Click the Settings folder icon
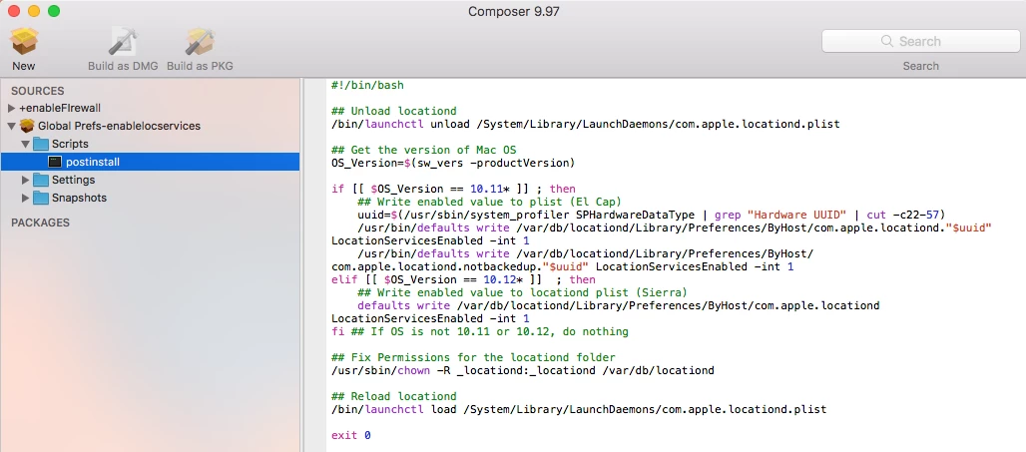Image resolution: width=1026 pixels, height=452 pixels. [41, 180]
